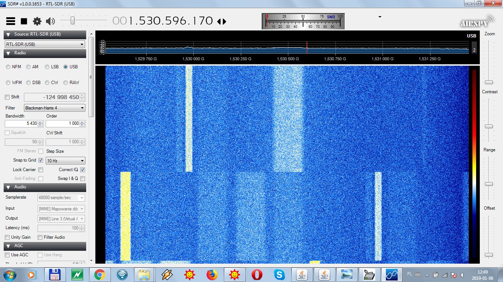This screenshot has height=282, width=503.
Task: Mute audio with the speaker icon
Action: (x=50, y=21)
